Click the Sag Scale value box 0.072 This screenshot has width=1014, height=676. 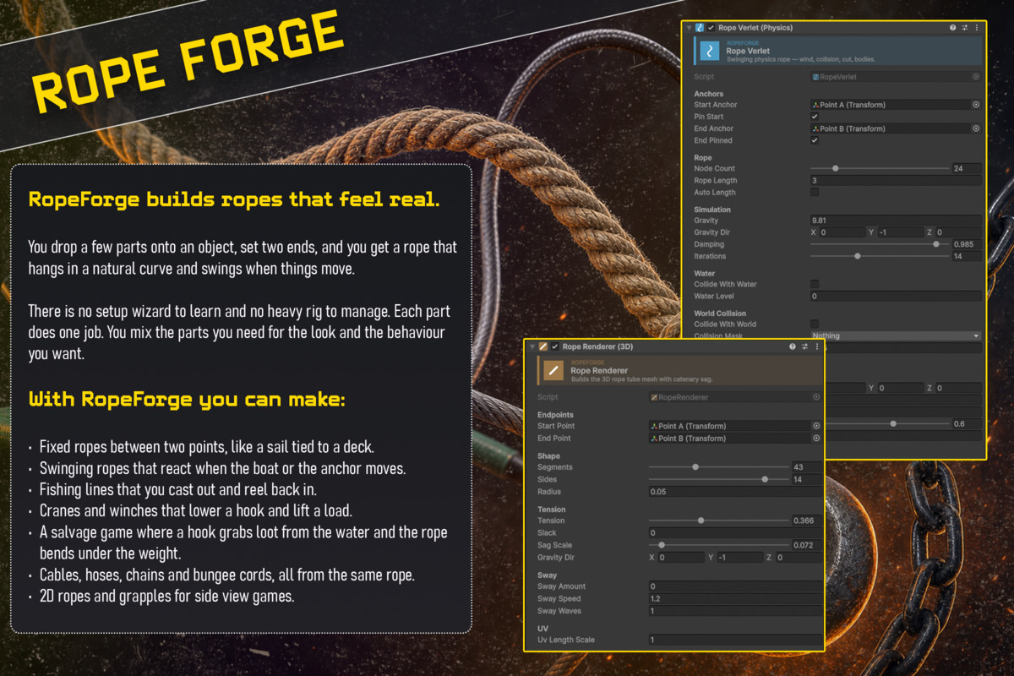tap(806, 545)
